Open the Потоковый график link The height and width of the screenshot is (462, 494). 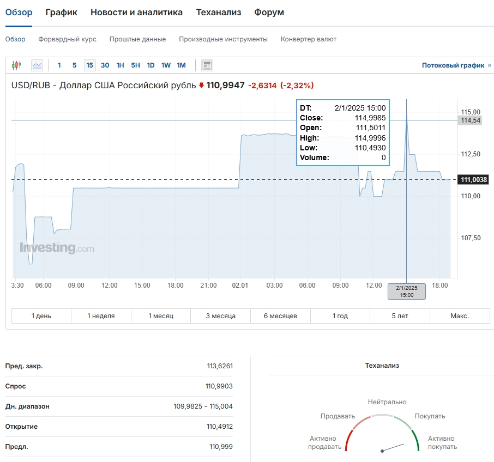coord(456,65)
